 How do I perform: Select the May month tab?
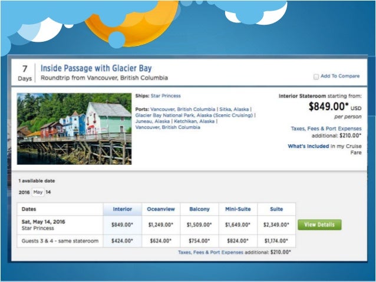click(x=38, y=193)
